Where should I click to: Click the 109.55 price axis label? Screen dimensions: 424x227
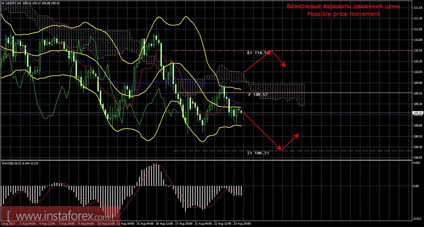(x=418, y=94)
